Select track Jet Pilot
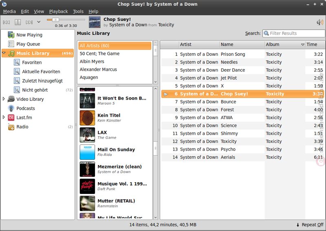The height and width of the screenshot is (231, 326). pyautogui.click(x=242, y=78)
